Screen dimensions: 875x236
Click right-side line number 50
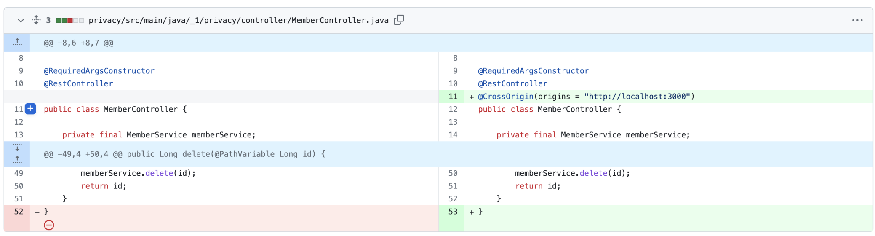coord(453,173)
